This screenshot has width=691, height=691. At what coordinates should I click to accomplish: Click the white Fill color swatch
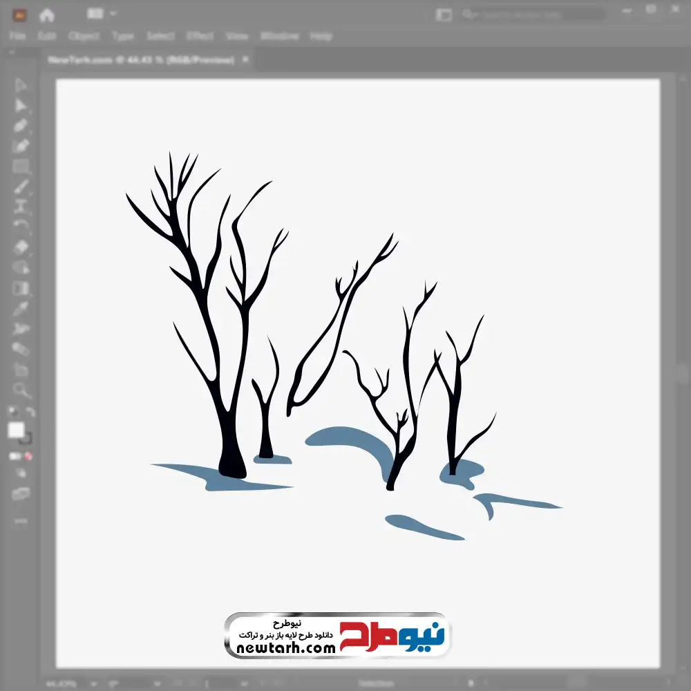coord(16,430)
